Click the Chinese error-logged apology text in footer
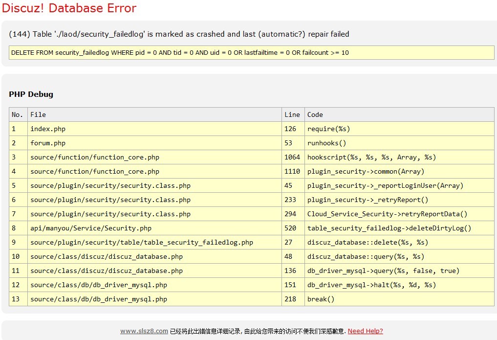Viewport: 497px width, 340px height. 258,331
